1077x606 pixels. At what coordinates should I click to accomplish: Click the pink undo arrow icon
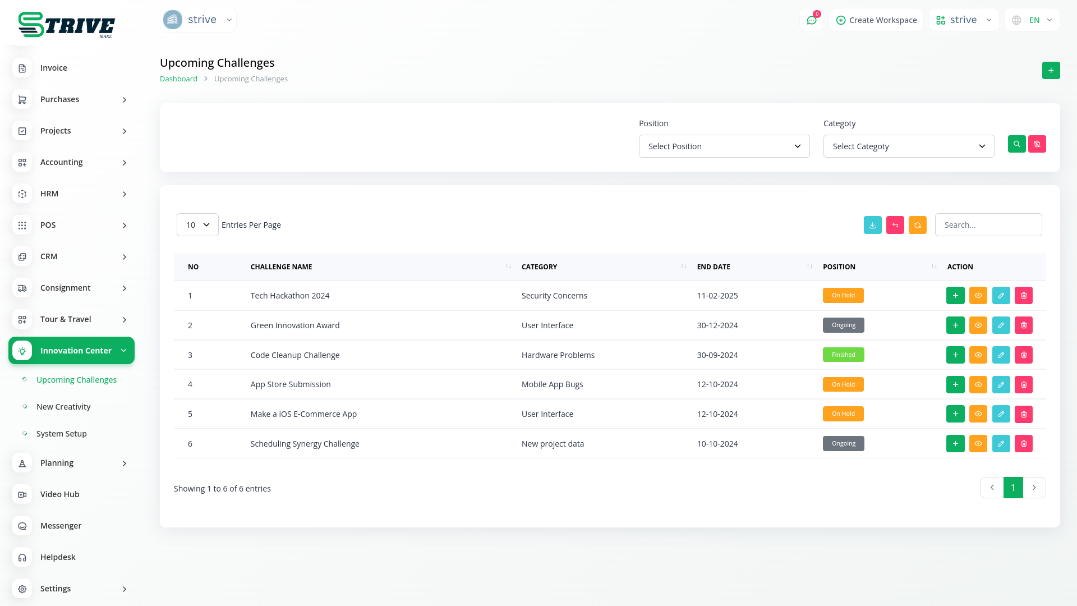pos(895,225)
